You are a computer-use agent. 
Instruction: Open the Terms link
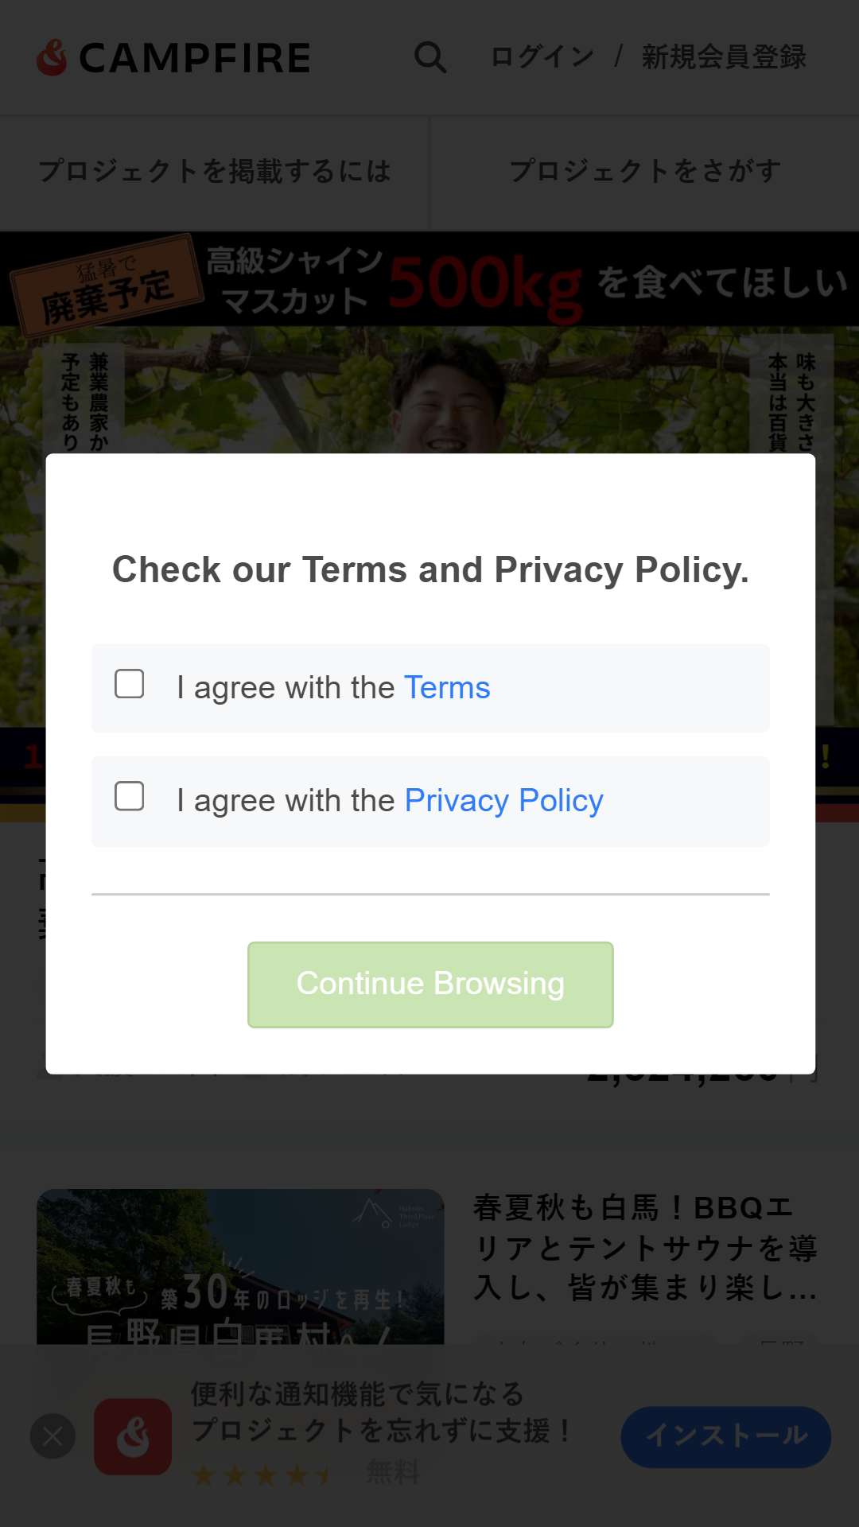[x=447, y=688]
